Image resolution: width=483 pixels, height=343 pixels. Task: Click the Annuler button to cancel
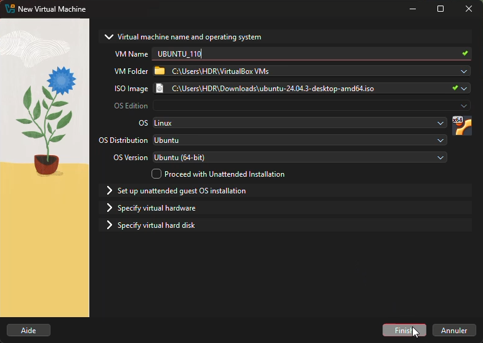click(453, 331)
